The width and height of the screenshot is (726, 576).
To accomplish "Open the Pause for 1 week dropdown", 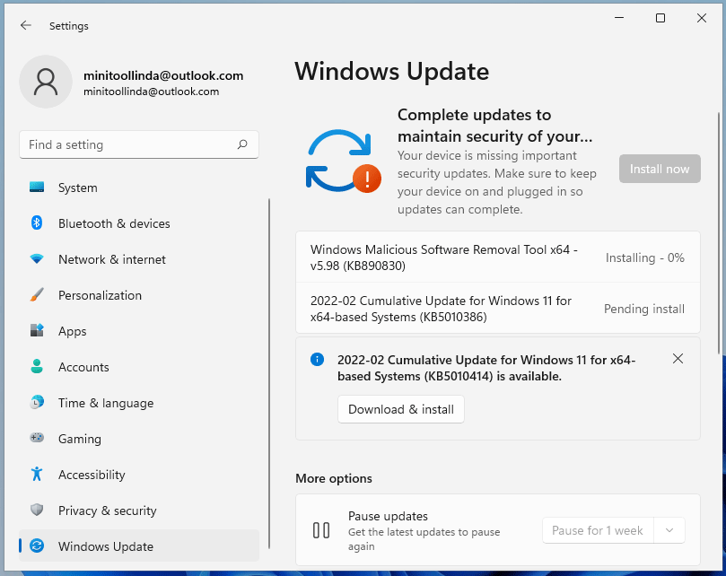I will coord(669,530).
